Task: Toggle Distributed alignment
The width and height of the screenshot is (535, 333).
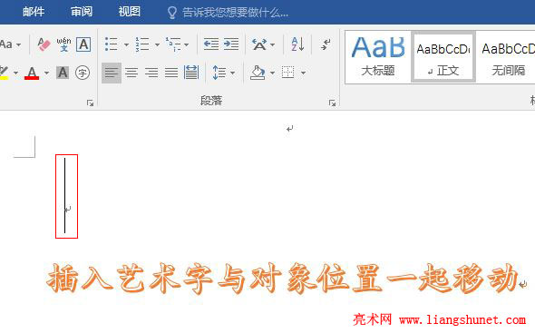Action: 191,73
